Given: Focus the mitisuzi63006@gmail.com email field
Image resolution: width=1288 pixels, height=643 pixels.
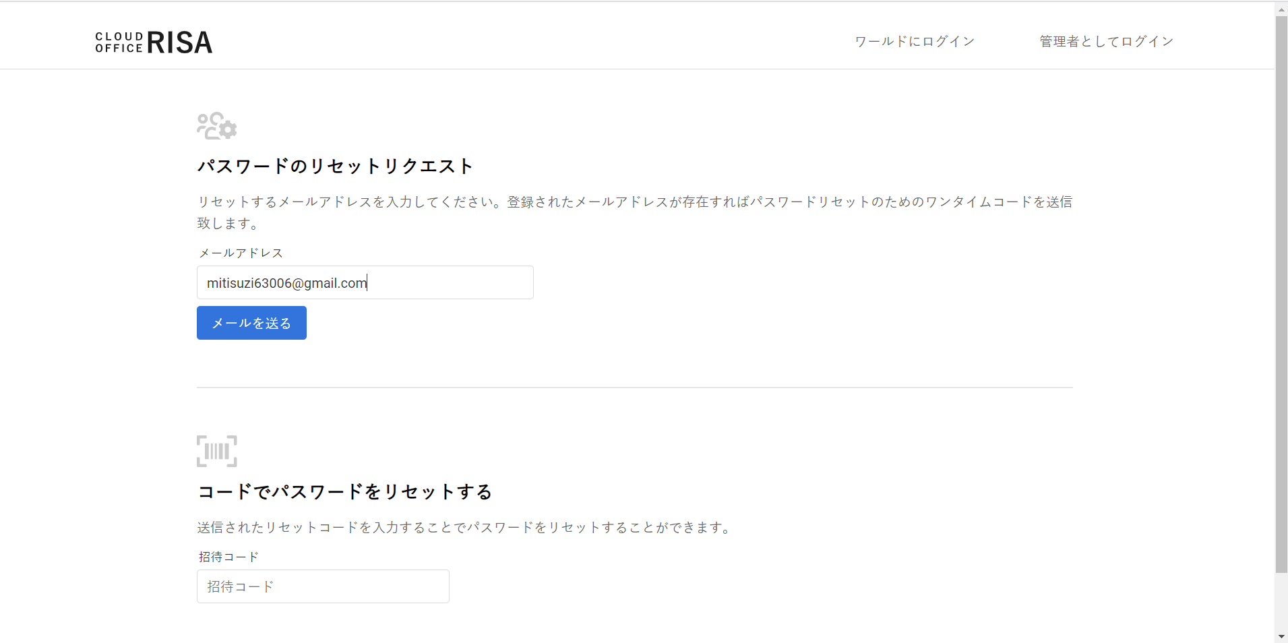Looking at the screenshot, I should (365, 282).
